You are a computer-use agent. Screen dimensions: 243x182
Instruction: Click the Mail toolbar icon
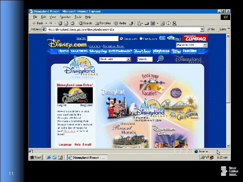tap(139, 23)
